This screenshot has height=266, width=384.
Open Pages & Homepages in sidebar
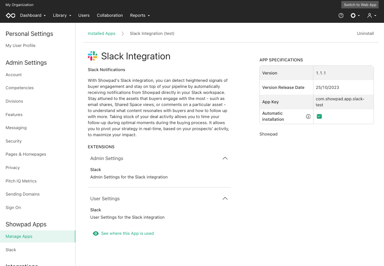tap(26, 154)
